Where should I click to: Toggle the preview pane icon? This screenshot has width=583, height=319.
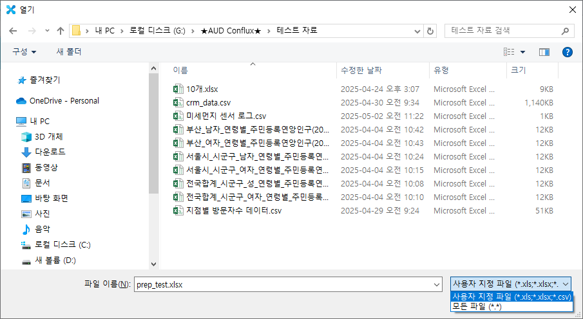544,52
